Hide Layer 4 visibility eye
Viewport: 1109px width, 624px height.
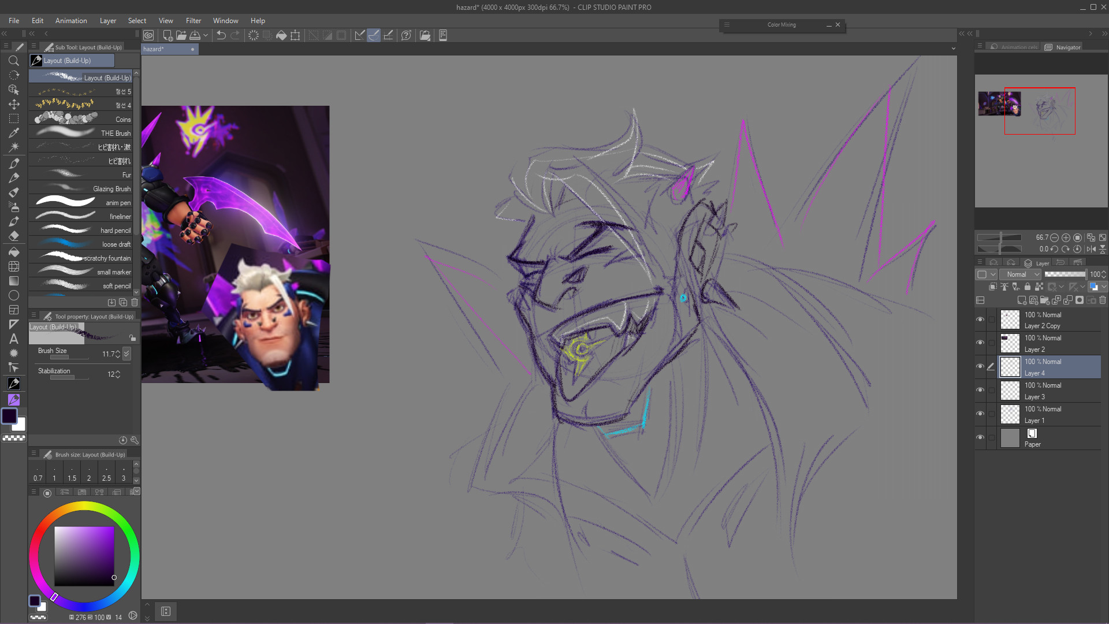click(x=980, y=366)
